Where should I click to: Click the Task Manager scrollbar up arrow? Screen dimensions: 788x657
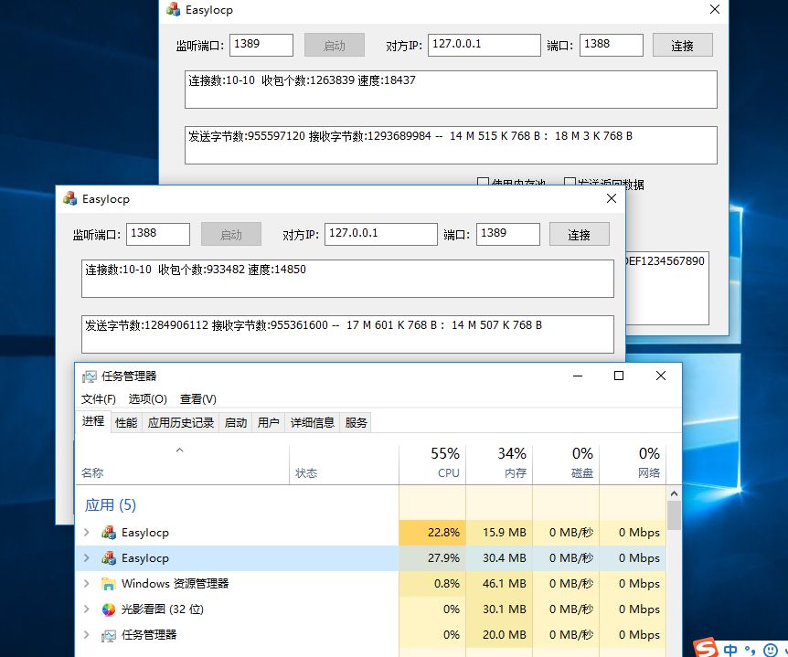tap(674, 493)
